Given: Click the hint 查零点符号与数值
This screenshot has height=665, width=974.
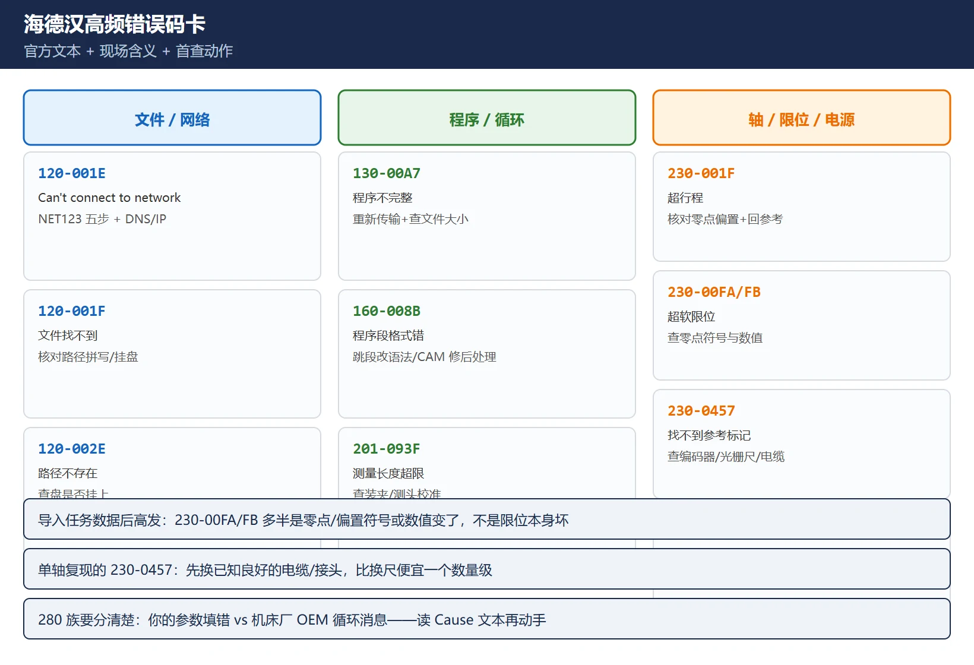Looking at the screenshot, I should click(x=715, y=338).
